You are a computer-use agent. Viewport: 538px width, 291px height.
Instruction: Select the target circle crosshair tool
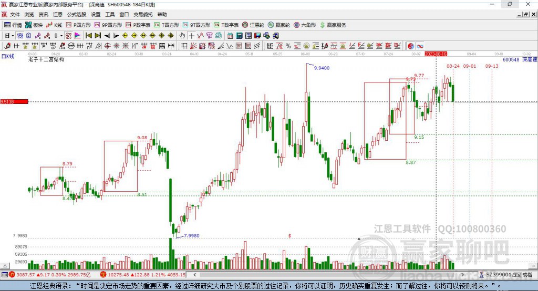click(x=107, y=46)
